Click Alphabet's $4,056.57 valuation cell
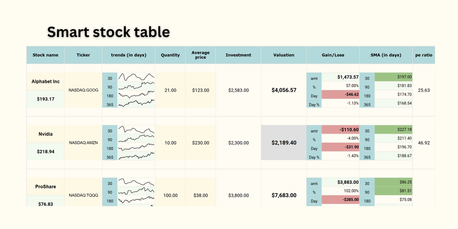Viewport: 458px width, 229px height. [x=284, y=90]
